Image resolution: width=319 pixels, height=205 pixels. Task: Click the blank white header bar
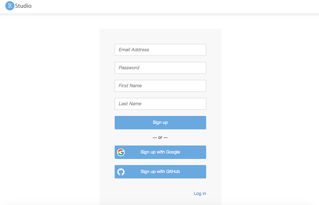pyautogui.click(x=171, y=6)
